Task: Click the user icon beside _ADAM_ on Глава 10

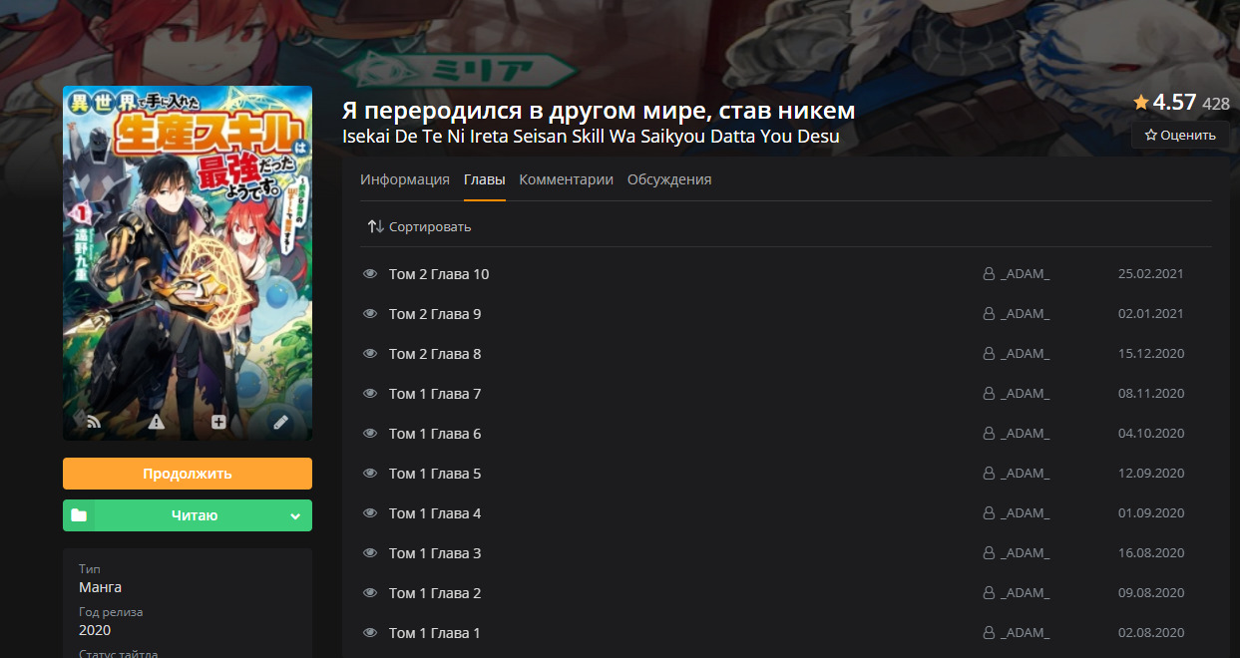Action: point(989,274)
